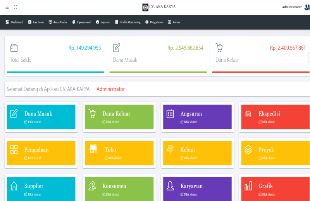Image resolution: width=310 pixels, height=201 pixels.
Task: Expand the Laporan menu
Action: [x=103, y=22]
